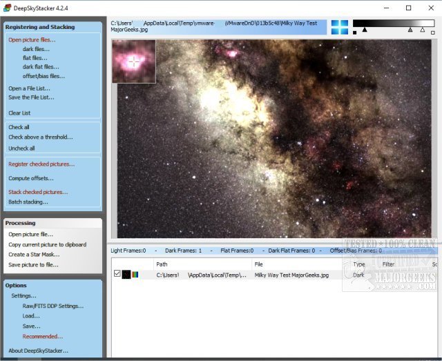Click the white point slider triangle
This screenshot has height=361, width=442.
click(x=423, y=30)
